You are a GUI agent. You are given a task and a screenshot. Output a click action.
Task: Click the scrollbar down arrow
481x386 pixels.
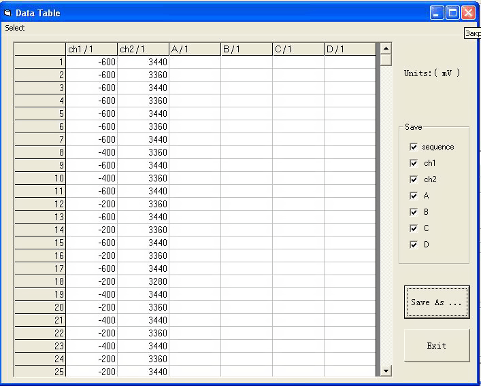point(386,370)
